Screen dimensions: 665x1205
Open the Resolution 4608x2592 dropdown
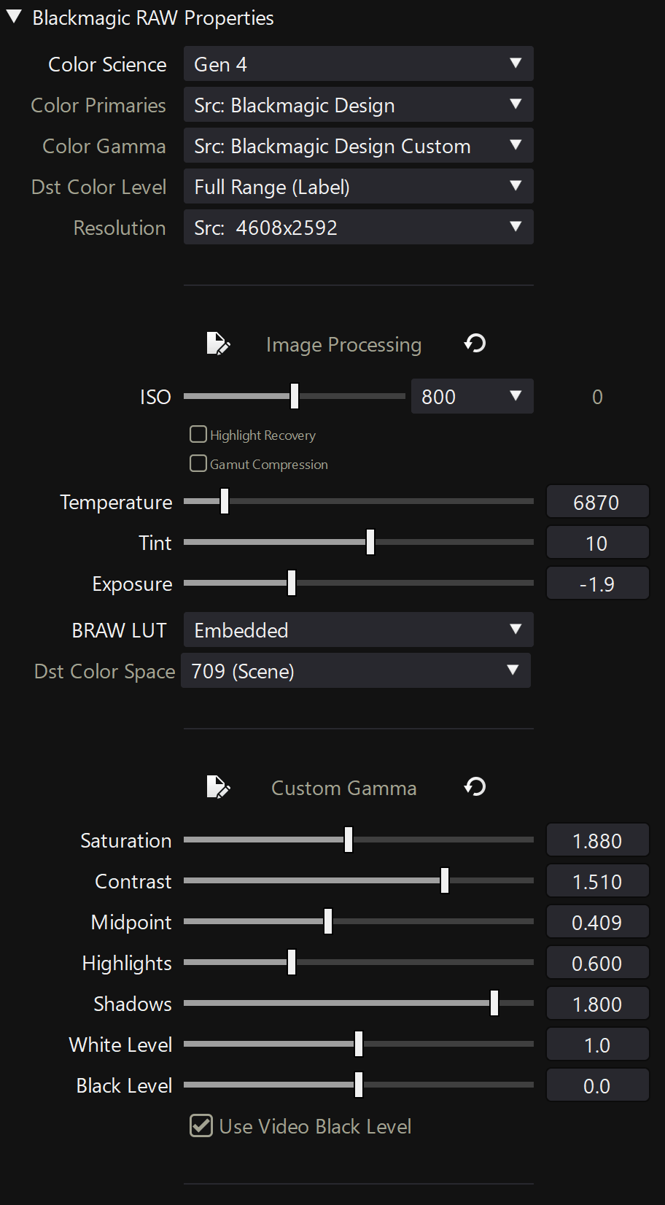pos(359,228)
